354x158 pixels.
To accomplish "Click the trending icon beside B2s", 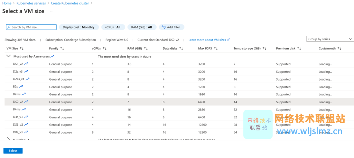I will (x=21, y=86).
